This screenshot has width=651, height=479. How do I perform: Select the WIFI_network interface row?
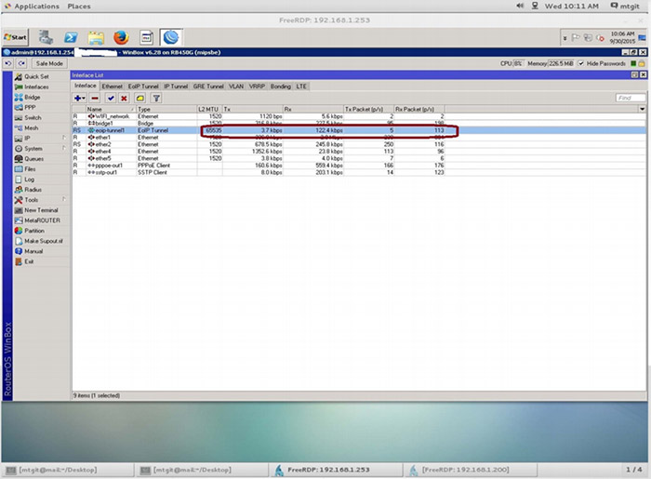pos(359,116)
